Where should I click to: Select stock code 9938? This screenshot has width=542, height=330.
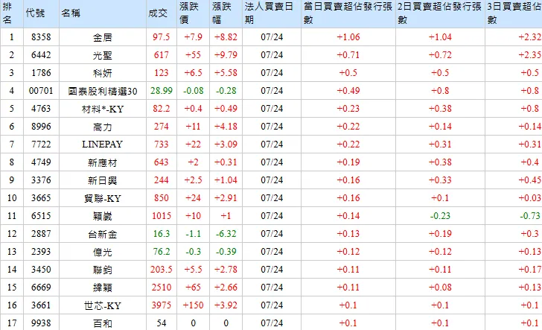[x=41, y=323]
